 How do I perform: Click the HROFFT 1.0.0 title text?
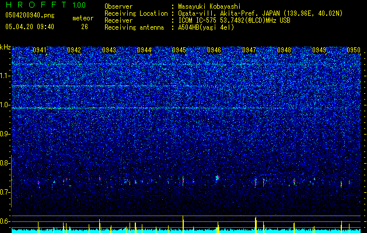[46, 5]
